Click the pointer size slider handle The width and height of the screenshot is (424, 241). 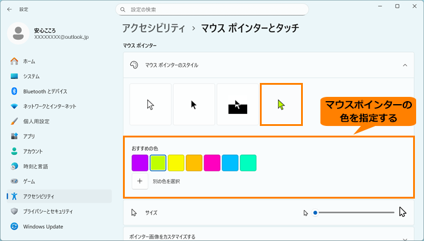coord(315,213)
